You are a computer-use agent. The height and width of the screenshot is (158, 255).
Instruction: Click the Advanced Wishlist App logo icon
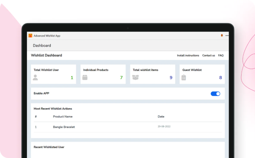(x=30, y=36)
